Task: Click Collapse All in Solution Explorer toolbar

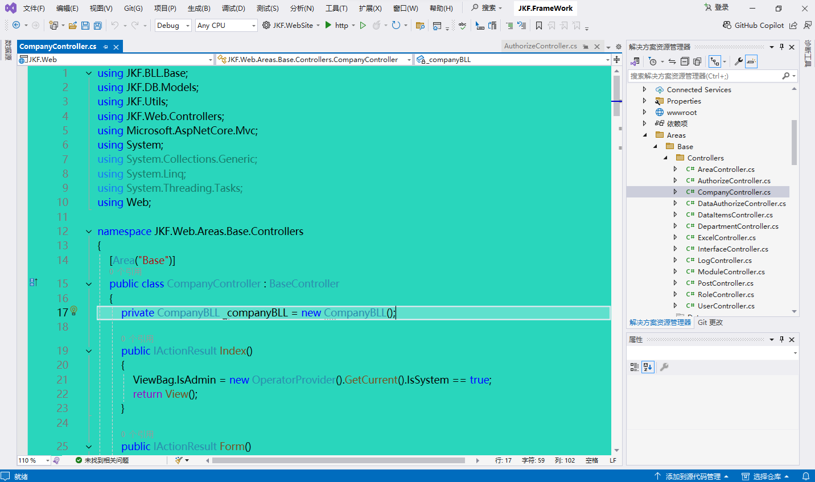Action: 685,61
